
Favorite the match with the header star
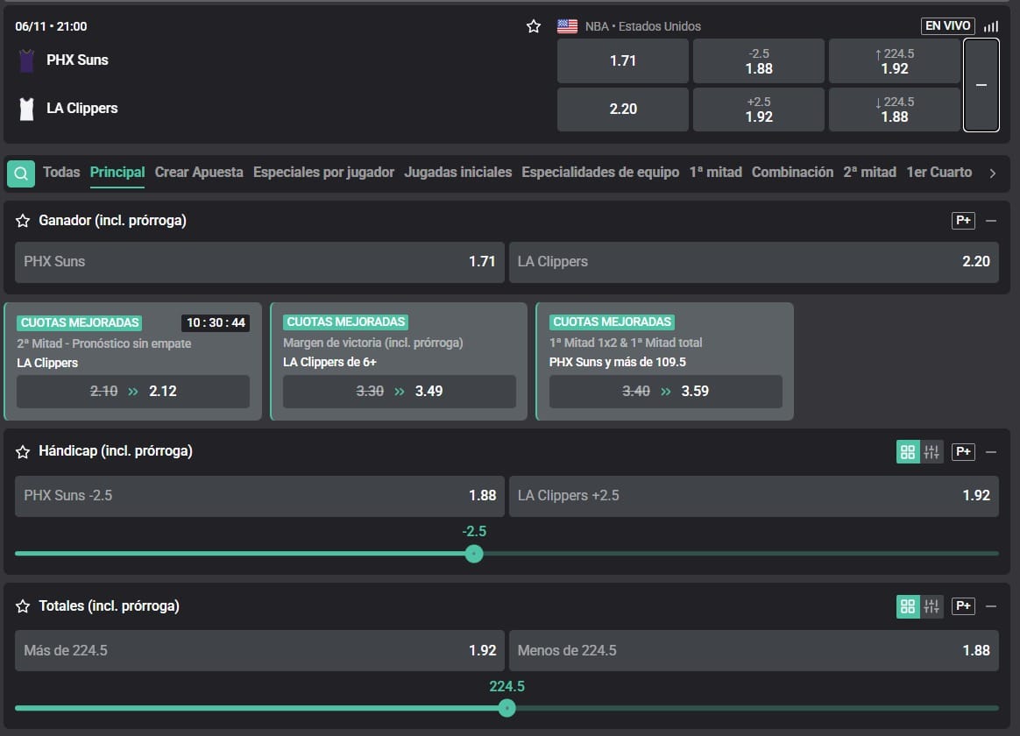click(x=534, y=26)
